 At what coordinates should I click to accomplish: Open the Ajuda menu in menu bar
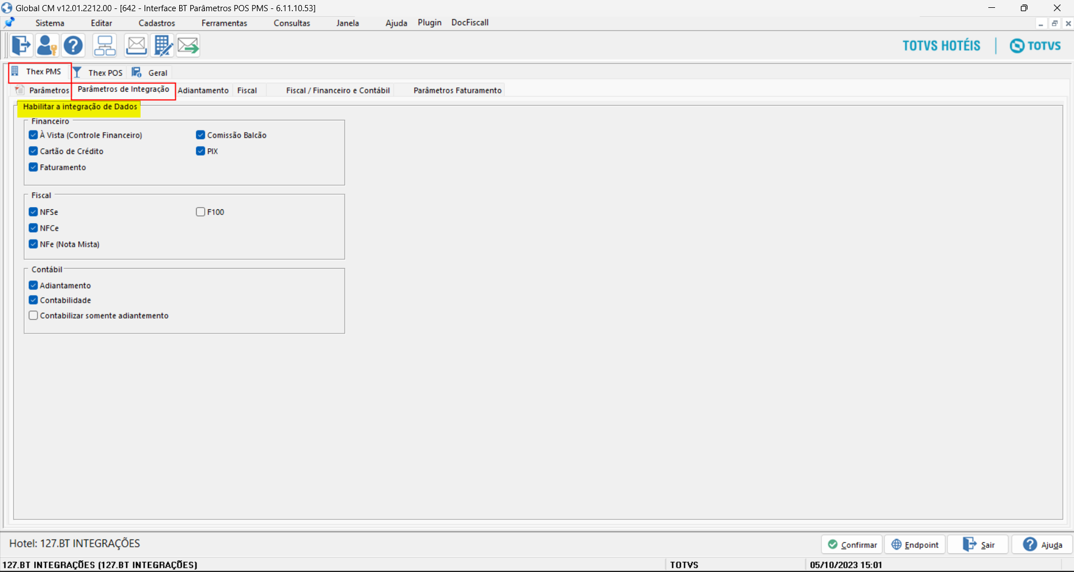(396, 23)
